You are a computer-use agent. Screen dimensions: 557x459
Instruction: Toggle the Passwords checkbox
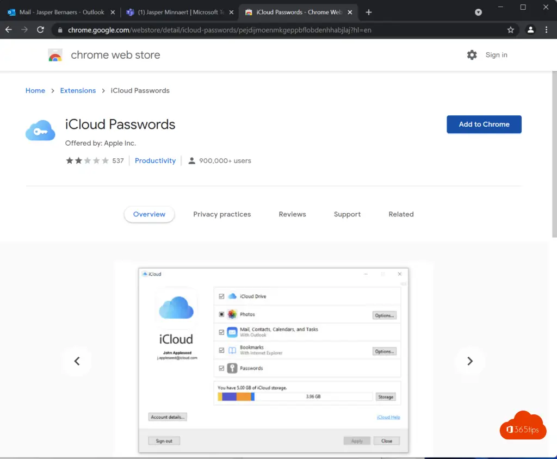(221, 368)
